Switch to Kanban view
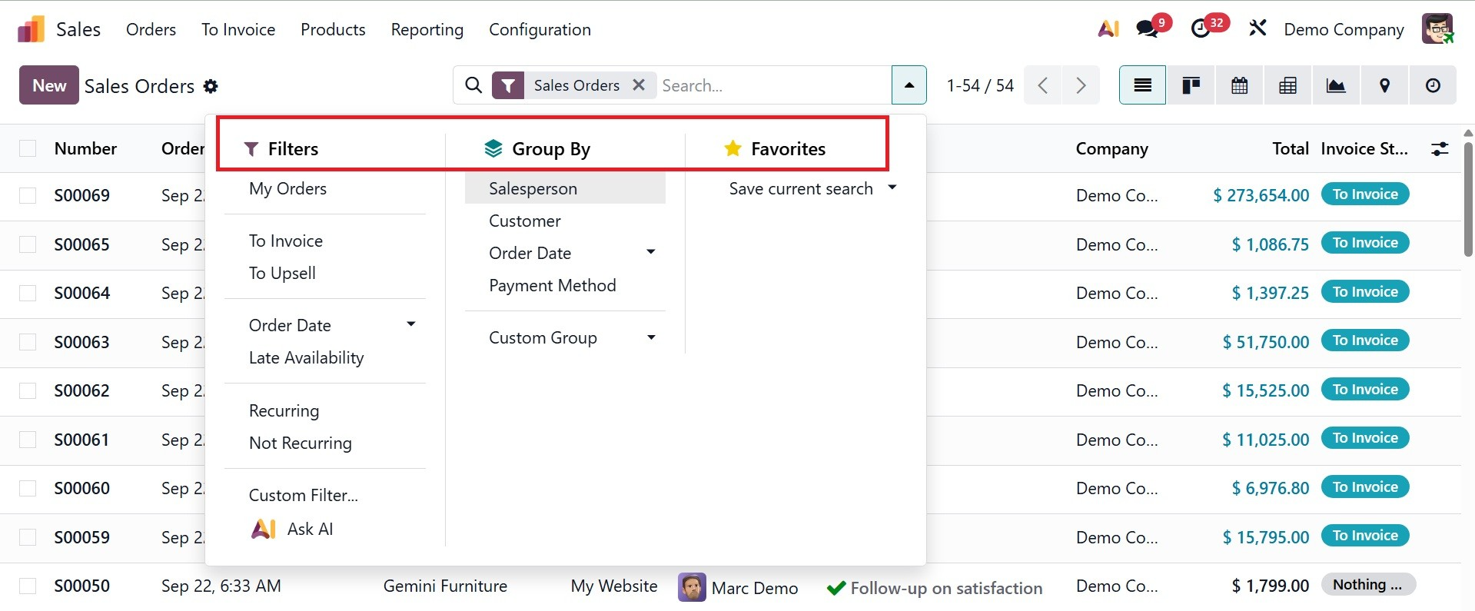The width and height of the screenshot is (1475, 611). (x=1191, y=85)
